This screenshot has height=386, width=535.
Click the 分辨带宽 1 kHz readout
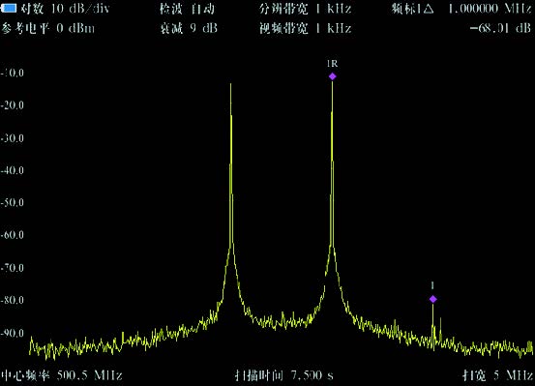[x=305, y=9]
